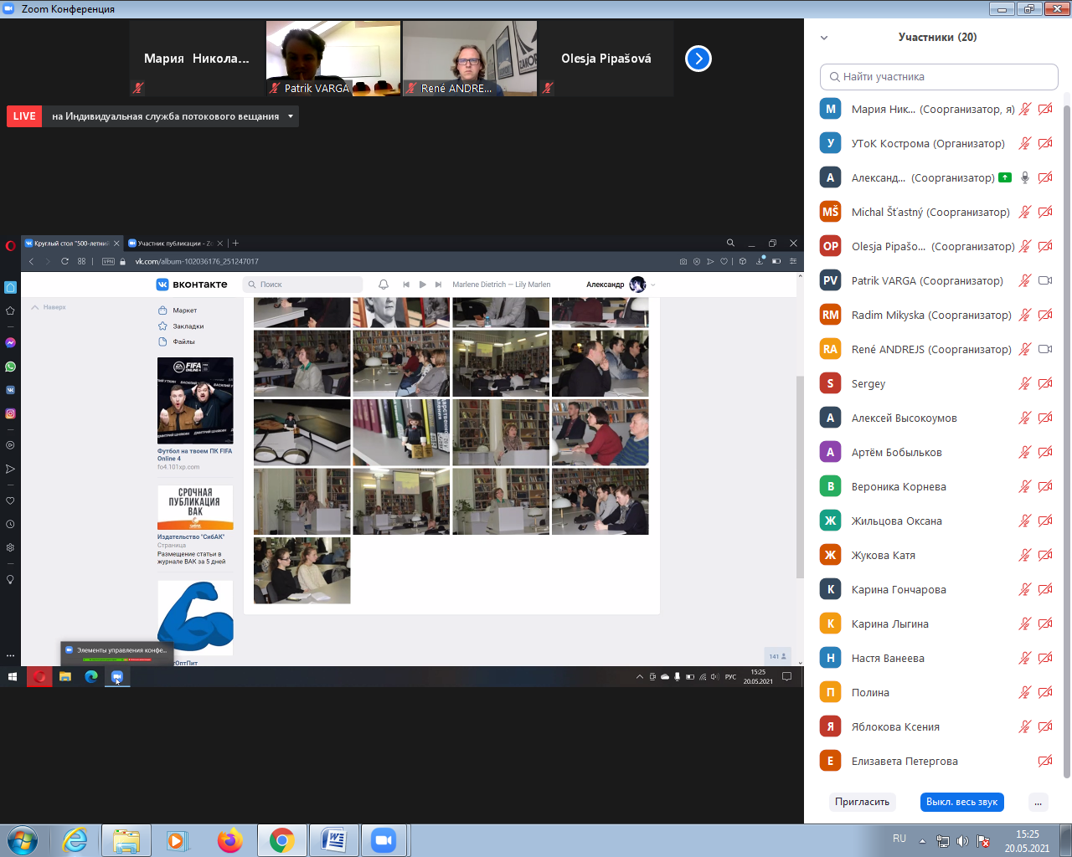Open the LIVE streaming service dropdown
Screen dimensions: 1072x857
coord(291,116)
